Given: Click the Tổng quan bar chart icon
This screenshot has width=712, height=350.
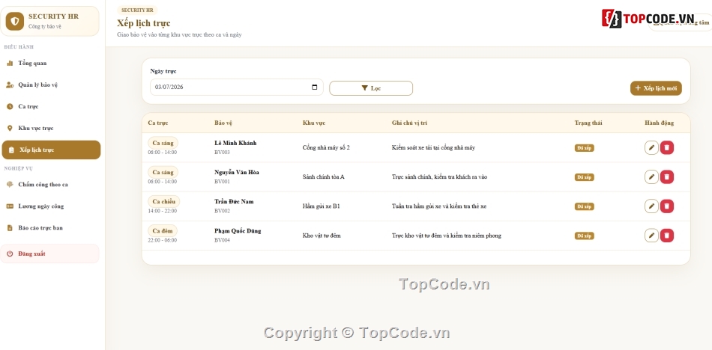Looking at the screenshot, I should point(10,63).
